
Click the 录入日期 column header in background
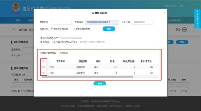click(x=172, y=80)
